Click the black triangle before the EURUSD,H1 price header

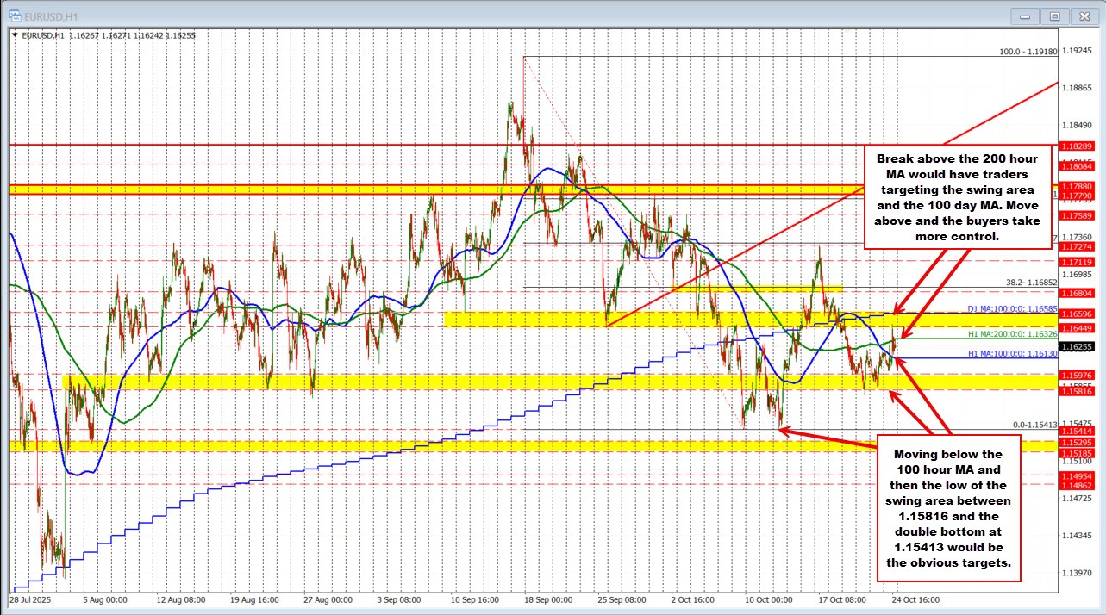15,35
